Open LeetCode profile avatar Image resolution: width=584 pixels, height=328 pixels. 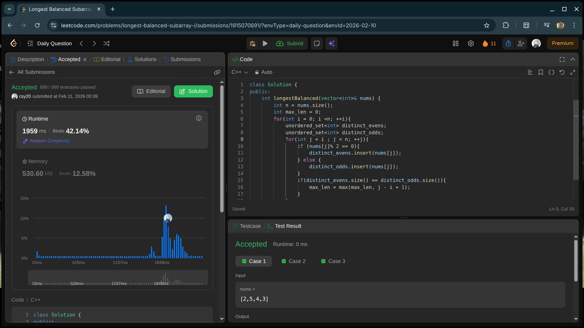[x=536, y=43]
